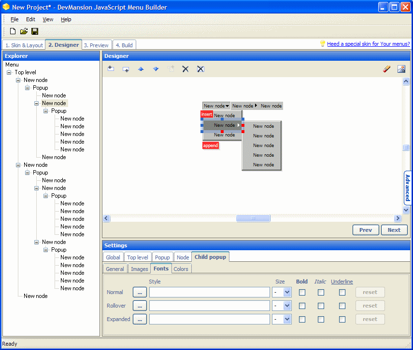Switch to the 3. Preview tab
This screenshot has width=413, height=350.
tap(97, 45)
